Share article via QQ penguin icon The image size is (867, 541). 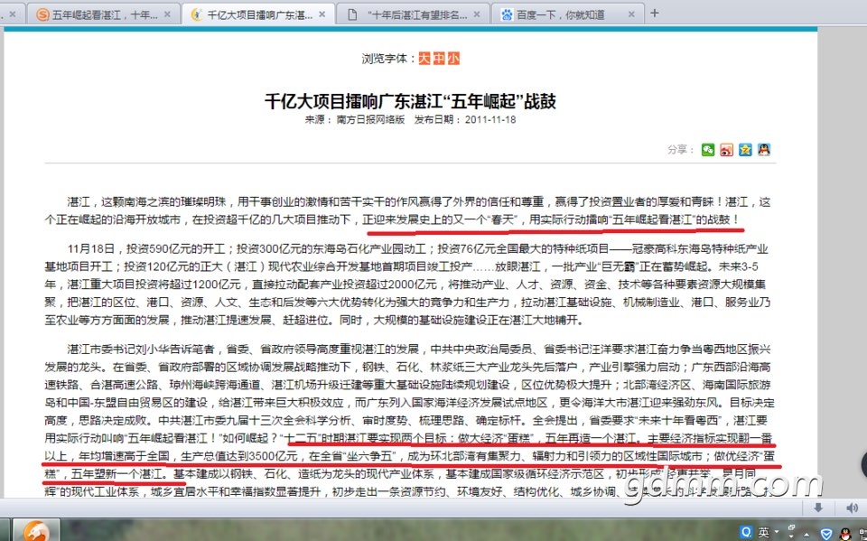[x=764, y=150]
